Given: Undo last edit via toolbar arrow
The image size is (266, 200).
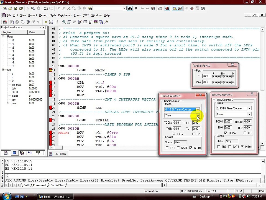Looking at the screenshot, I should [46, 8].
